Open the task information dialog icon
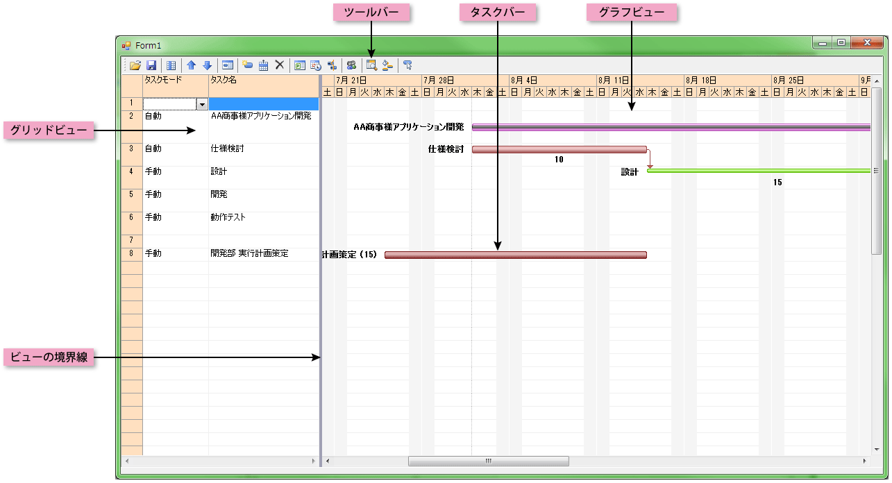892x483 pixels. pyautogui.click(x=227, y=65)
